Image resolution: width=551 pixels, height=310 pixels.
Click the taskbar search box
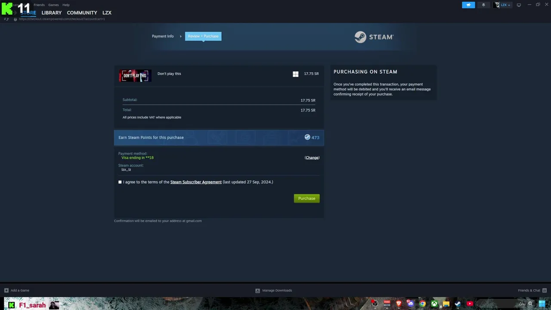point(505,304)
